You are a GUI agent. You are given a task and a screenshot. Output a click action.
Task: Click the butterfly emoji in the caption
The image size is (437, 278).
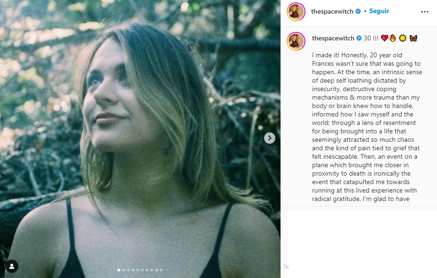click(x=414, y=38)
